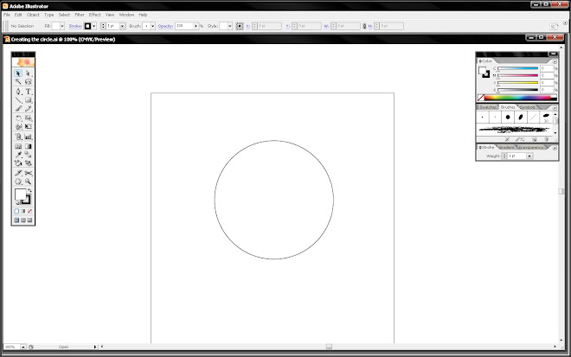Open stroke weight dropdown in control bar
The height and width of the screenshot is (357, 571).
click(122, 26)
